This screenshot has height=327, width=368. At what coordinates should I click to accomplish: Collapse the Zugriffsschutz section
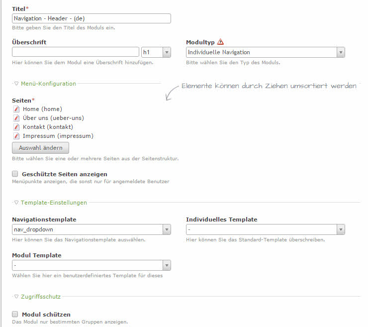tap(37, 297)
